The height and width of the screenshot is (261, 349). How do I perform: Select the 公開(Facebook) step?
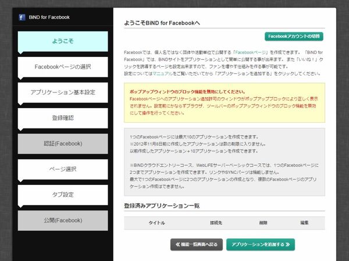pos(63,220)
